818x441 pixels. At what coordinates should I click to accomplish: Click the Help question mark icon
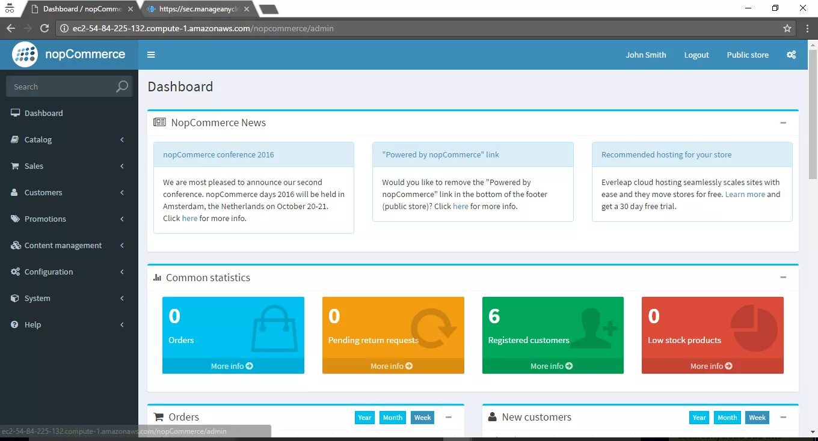click(x=14, y=324)
